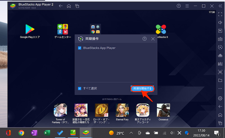Show hidden icons in Windows system tray

pyautogui.click(x=131, y=133)
